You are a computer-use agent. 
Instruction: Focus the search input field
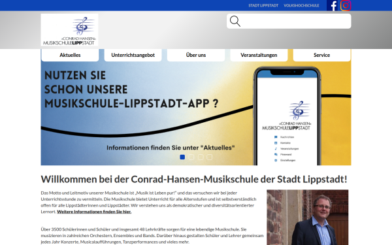289,22
